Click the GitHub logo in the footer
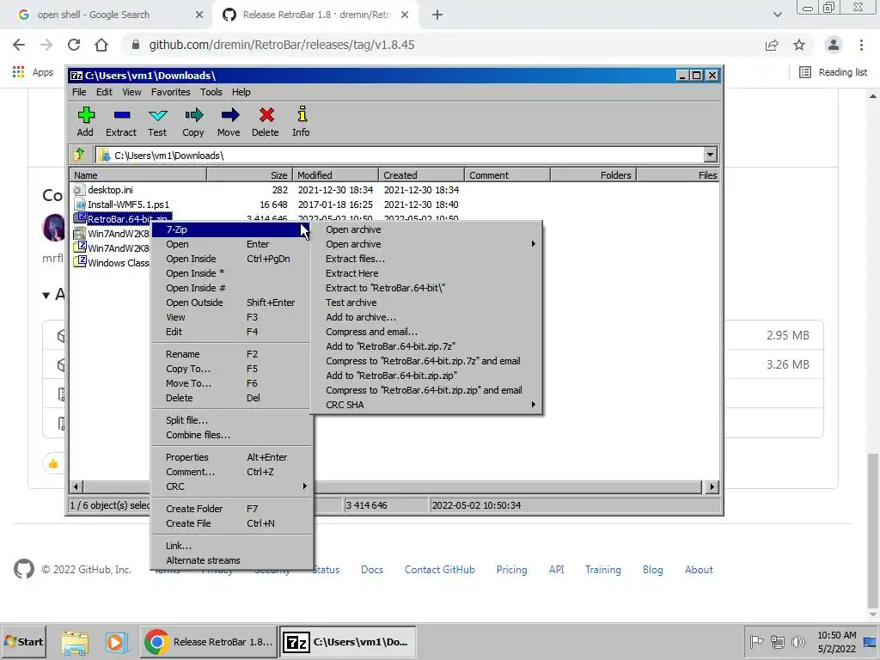Screen dimensions: 880x660 click(x=24, y=569)
